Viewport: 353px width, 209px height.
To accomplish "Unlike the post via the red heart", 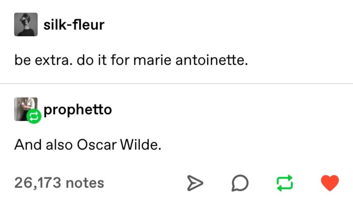I will pos(330,183).
